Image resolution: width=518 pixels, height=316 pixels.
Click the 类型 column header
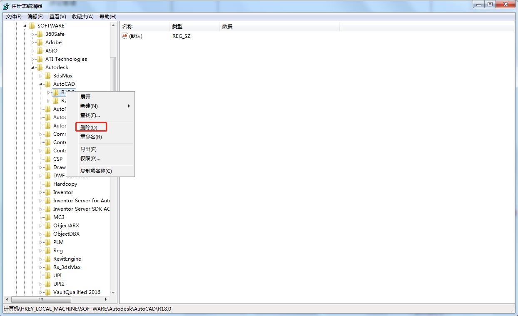(x=195, y=26)
